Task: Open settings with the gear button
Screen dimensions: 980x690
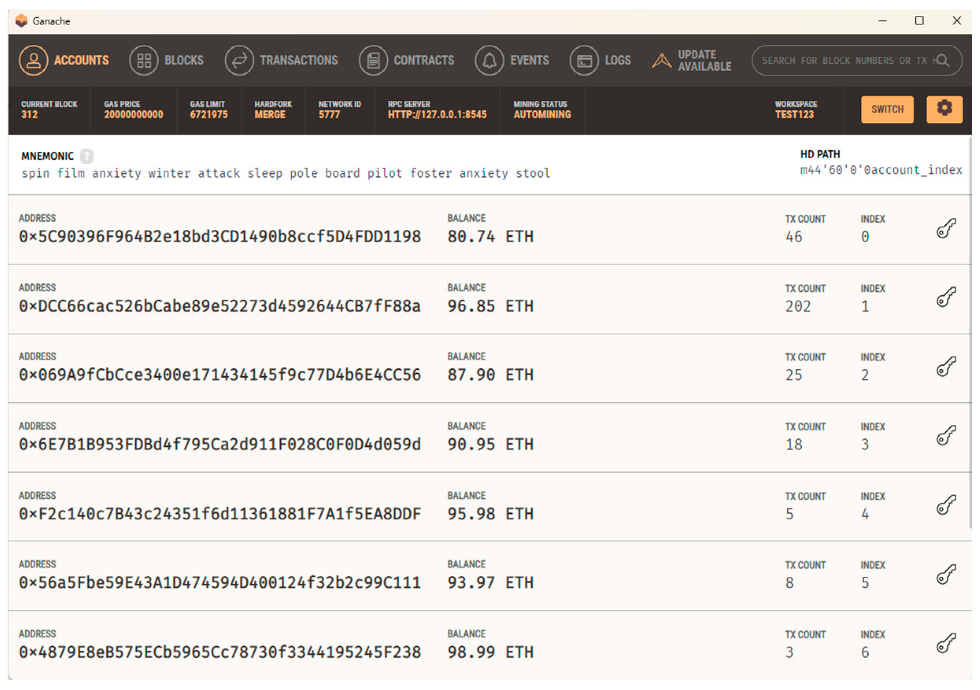Action: tap(944, 109)
